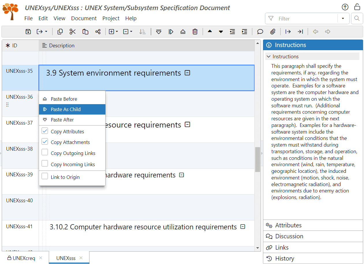Click the Back navigation arrow

tap(316, 32)
